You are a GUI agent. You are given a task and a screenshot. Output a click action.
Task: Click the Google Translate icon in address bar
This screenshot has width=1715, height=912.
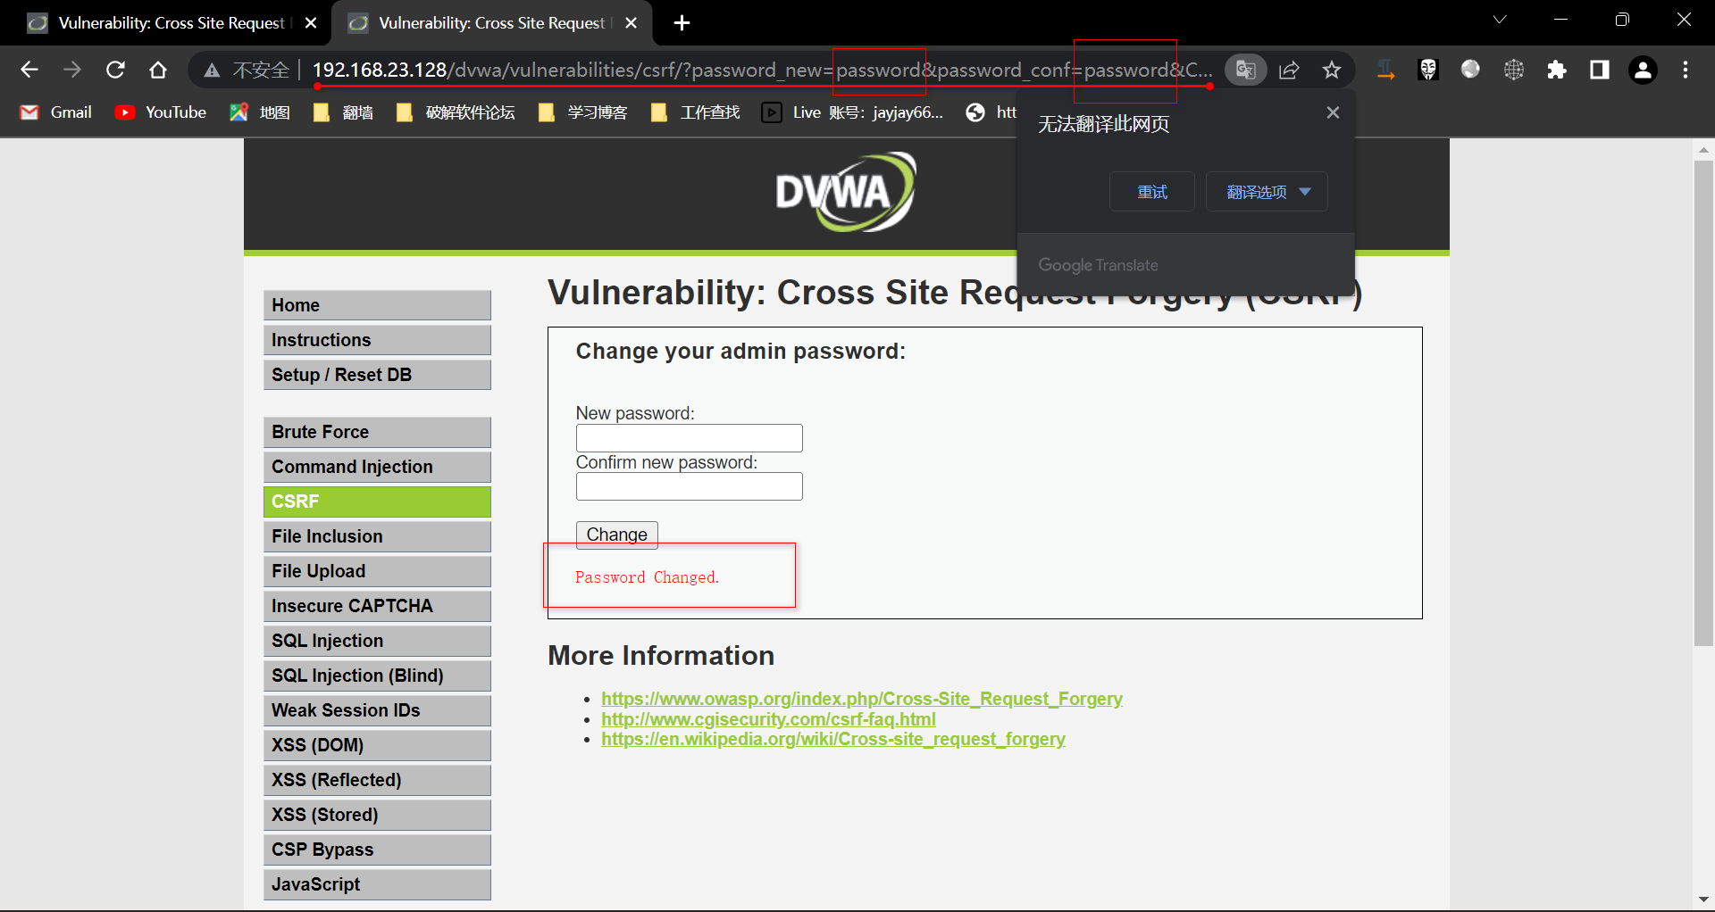1245,70
